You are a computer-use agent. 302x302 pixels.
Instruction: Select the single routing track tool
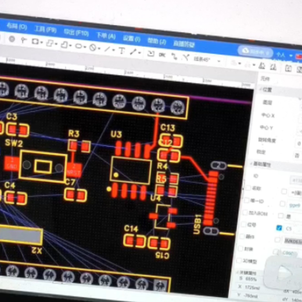tap(174, 56)
